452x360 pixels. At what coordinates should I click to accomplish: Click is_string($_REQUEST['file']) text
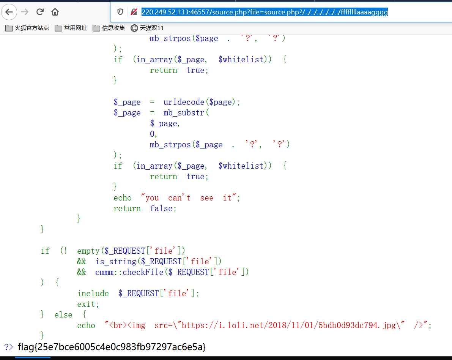point(158,261)
